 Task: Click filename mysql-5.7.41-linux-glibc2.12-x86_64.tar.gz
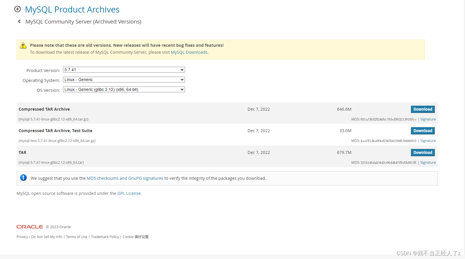tap(53, 119)
